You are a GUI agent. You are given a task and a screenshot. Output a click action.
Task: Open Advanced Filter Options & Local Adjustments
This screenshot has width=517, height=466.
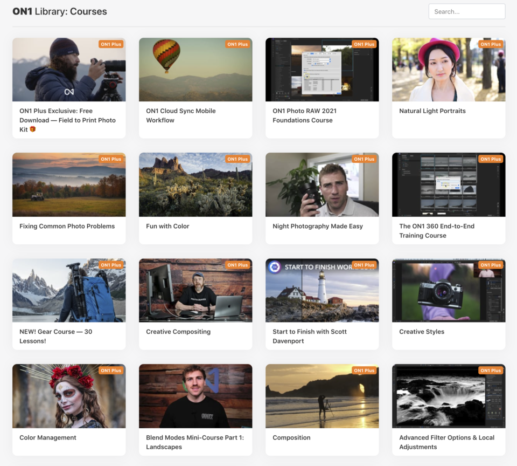[446, 442]
